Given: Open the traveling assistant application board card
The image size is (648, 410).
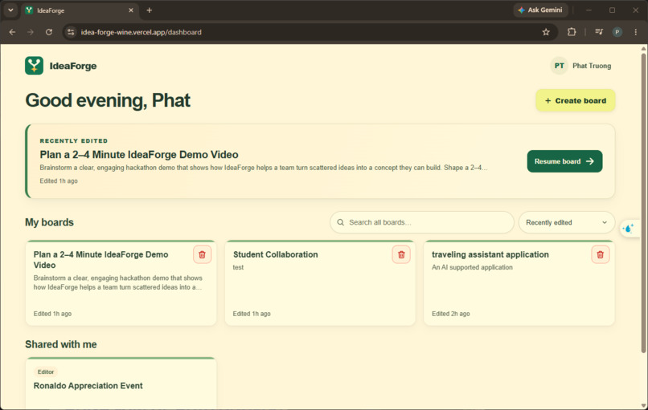Looking at the screenshot, I should [519, 283].
